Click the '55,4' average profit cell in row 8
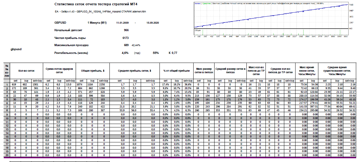Image resolution: width=359 pixels, height=162 pixels. click(150, 110)
